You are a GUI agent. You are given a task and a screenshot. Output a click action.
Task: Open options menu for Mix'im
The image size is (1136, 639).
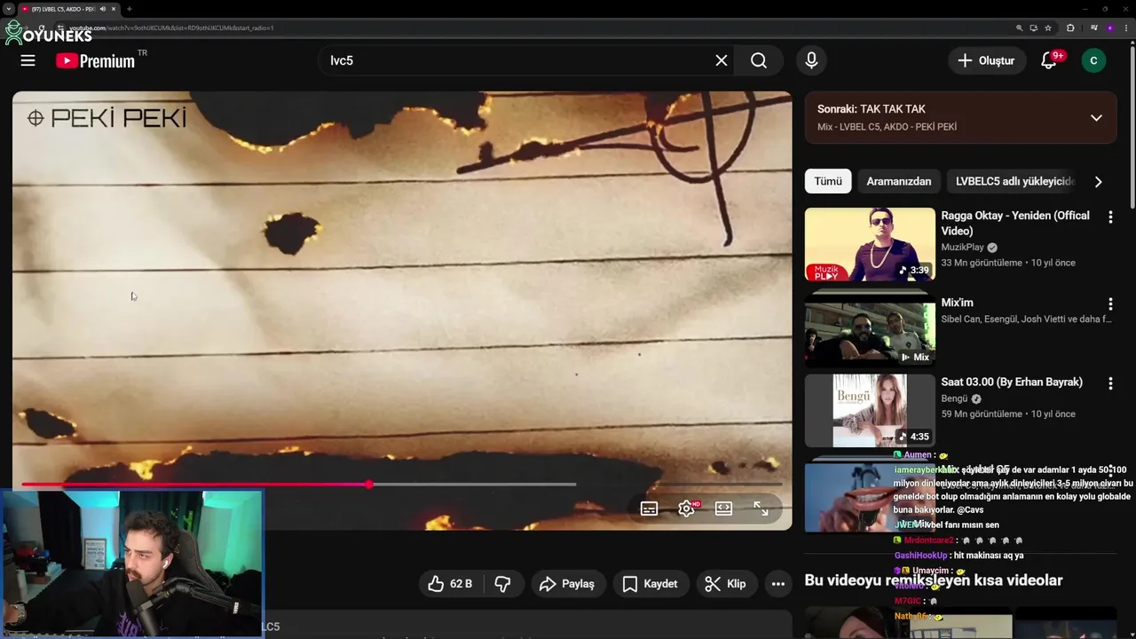pyautogui.click(x=1110, y=304)
